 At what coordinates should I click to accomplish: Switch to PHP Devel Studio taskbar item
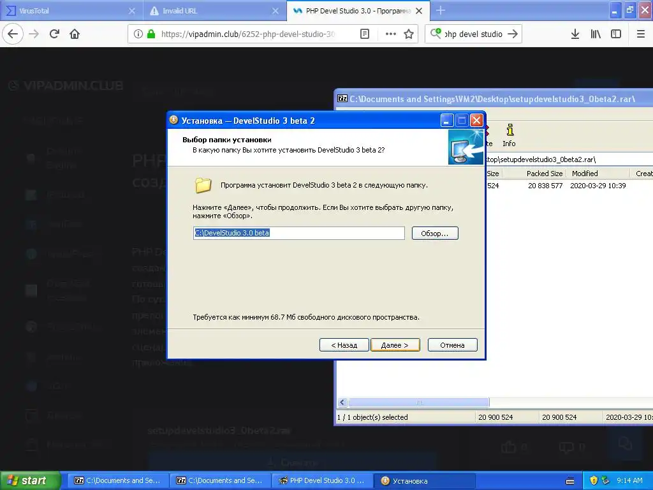click(x=322, y=480)
